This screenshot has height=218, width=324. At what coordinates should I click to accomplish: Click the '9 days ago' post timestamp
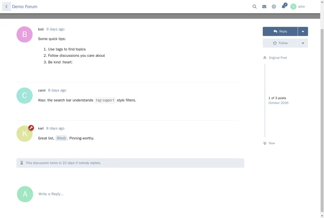[x=55, y=29]
